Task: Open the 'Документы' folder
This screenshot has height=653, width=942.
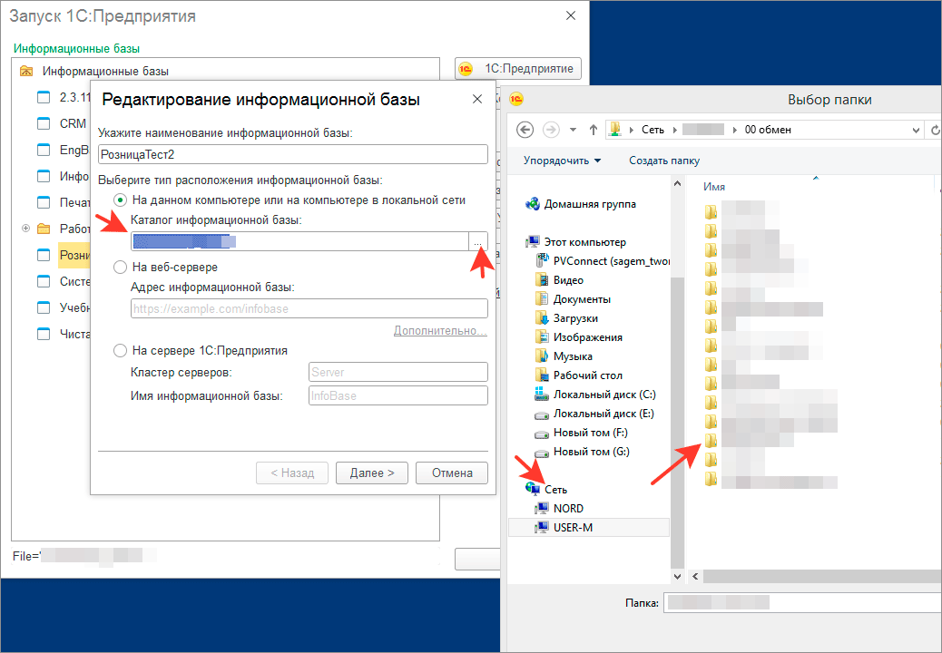Action: (573, 299)
